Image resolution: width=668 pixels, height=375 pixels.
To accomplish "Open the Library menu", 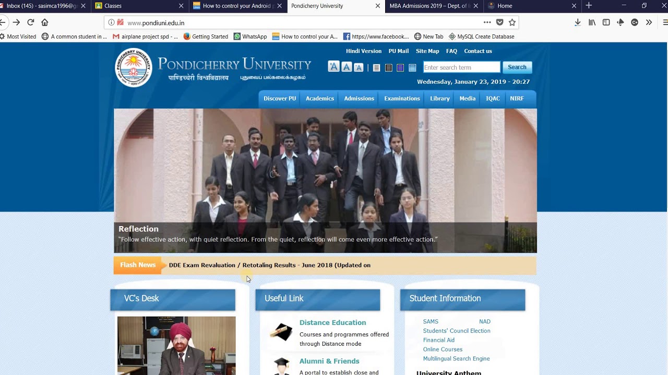I will click(440, 98).
